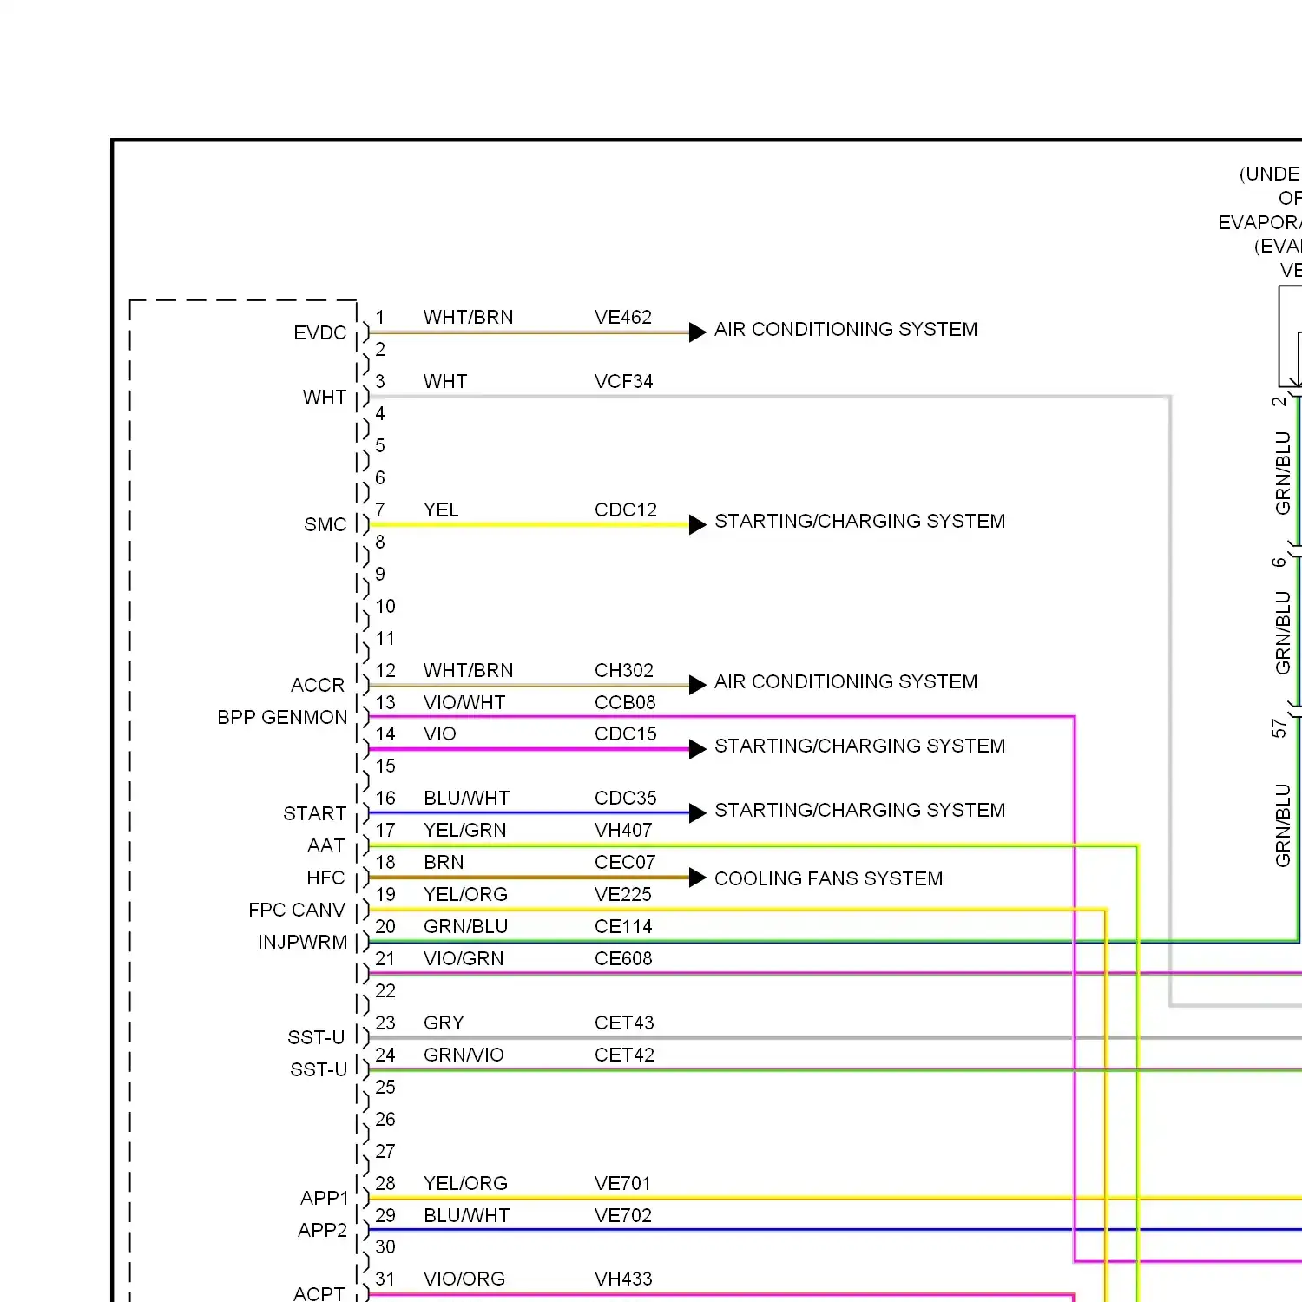
Task: Click pin number 27
Action: pos(385,1152)
